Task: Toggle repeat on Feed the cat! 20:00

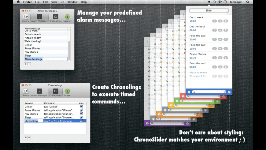Action: [220, 39]
